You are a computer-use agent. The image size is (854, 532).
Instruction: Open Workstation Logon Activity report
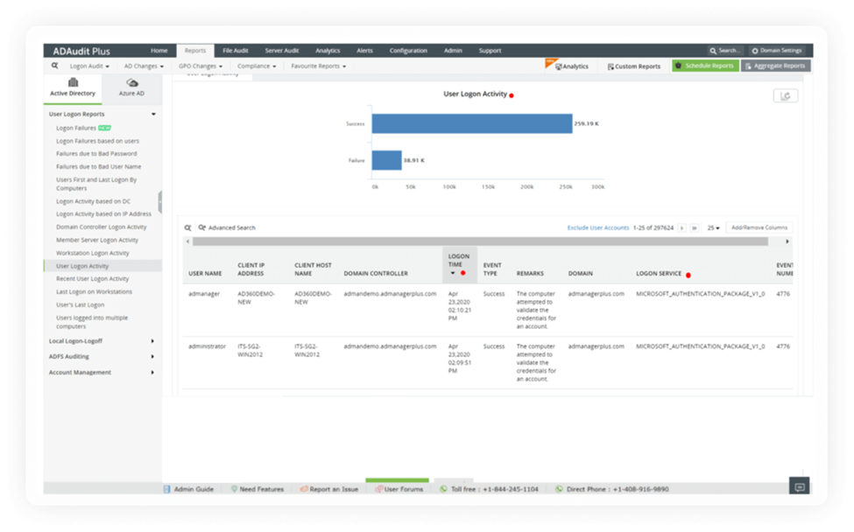click(93, 253)
